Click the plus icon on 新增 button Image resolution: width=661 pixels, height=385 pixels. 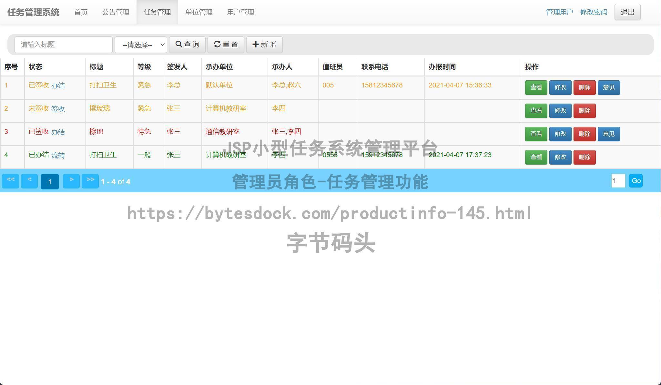(256, 44)
